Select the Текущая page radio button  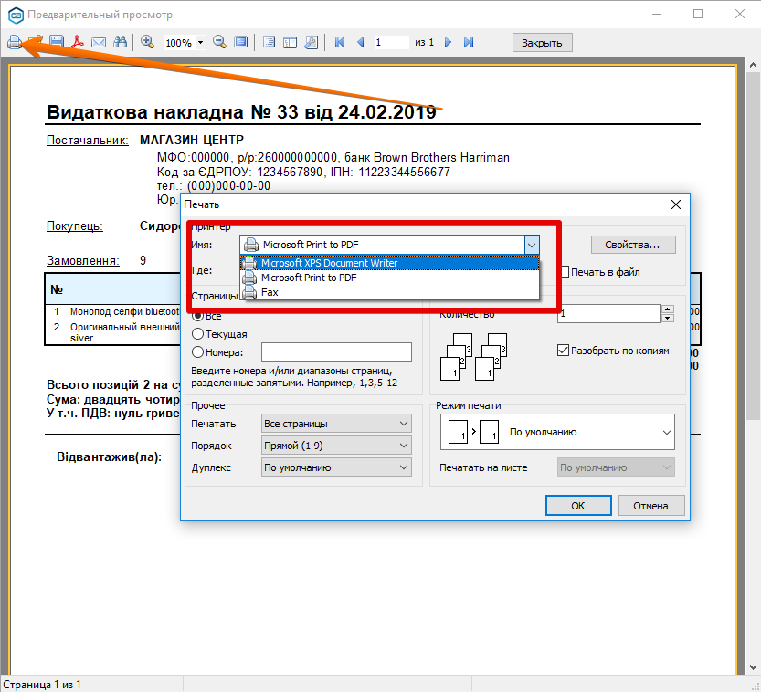(197, 334)
